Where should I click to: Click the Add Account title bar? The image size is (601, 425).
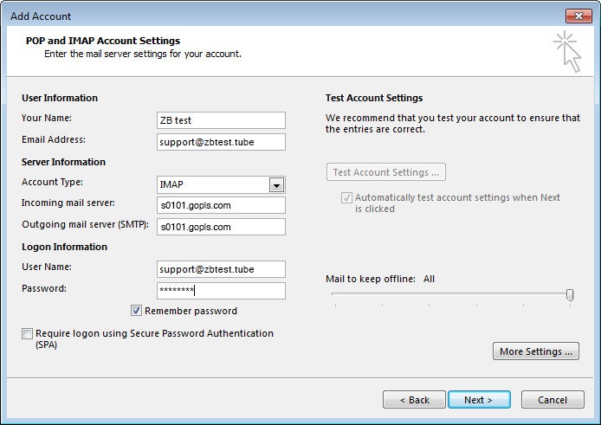(x=260, y=16)
